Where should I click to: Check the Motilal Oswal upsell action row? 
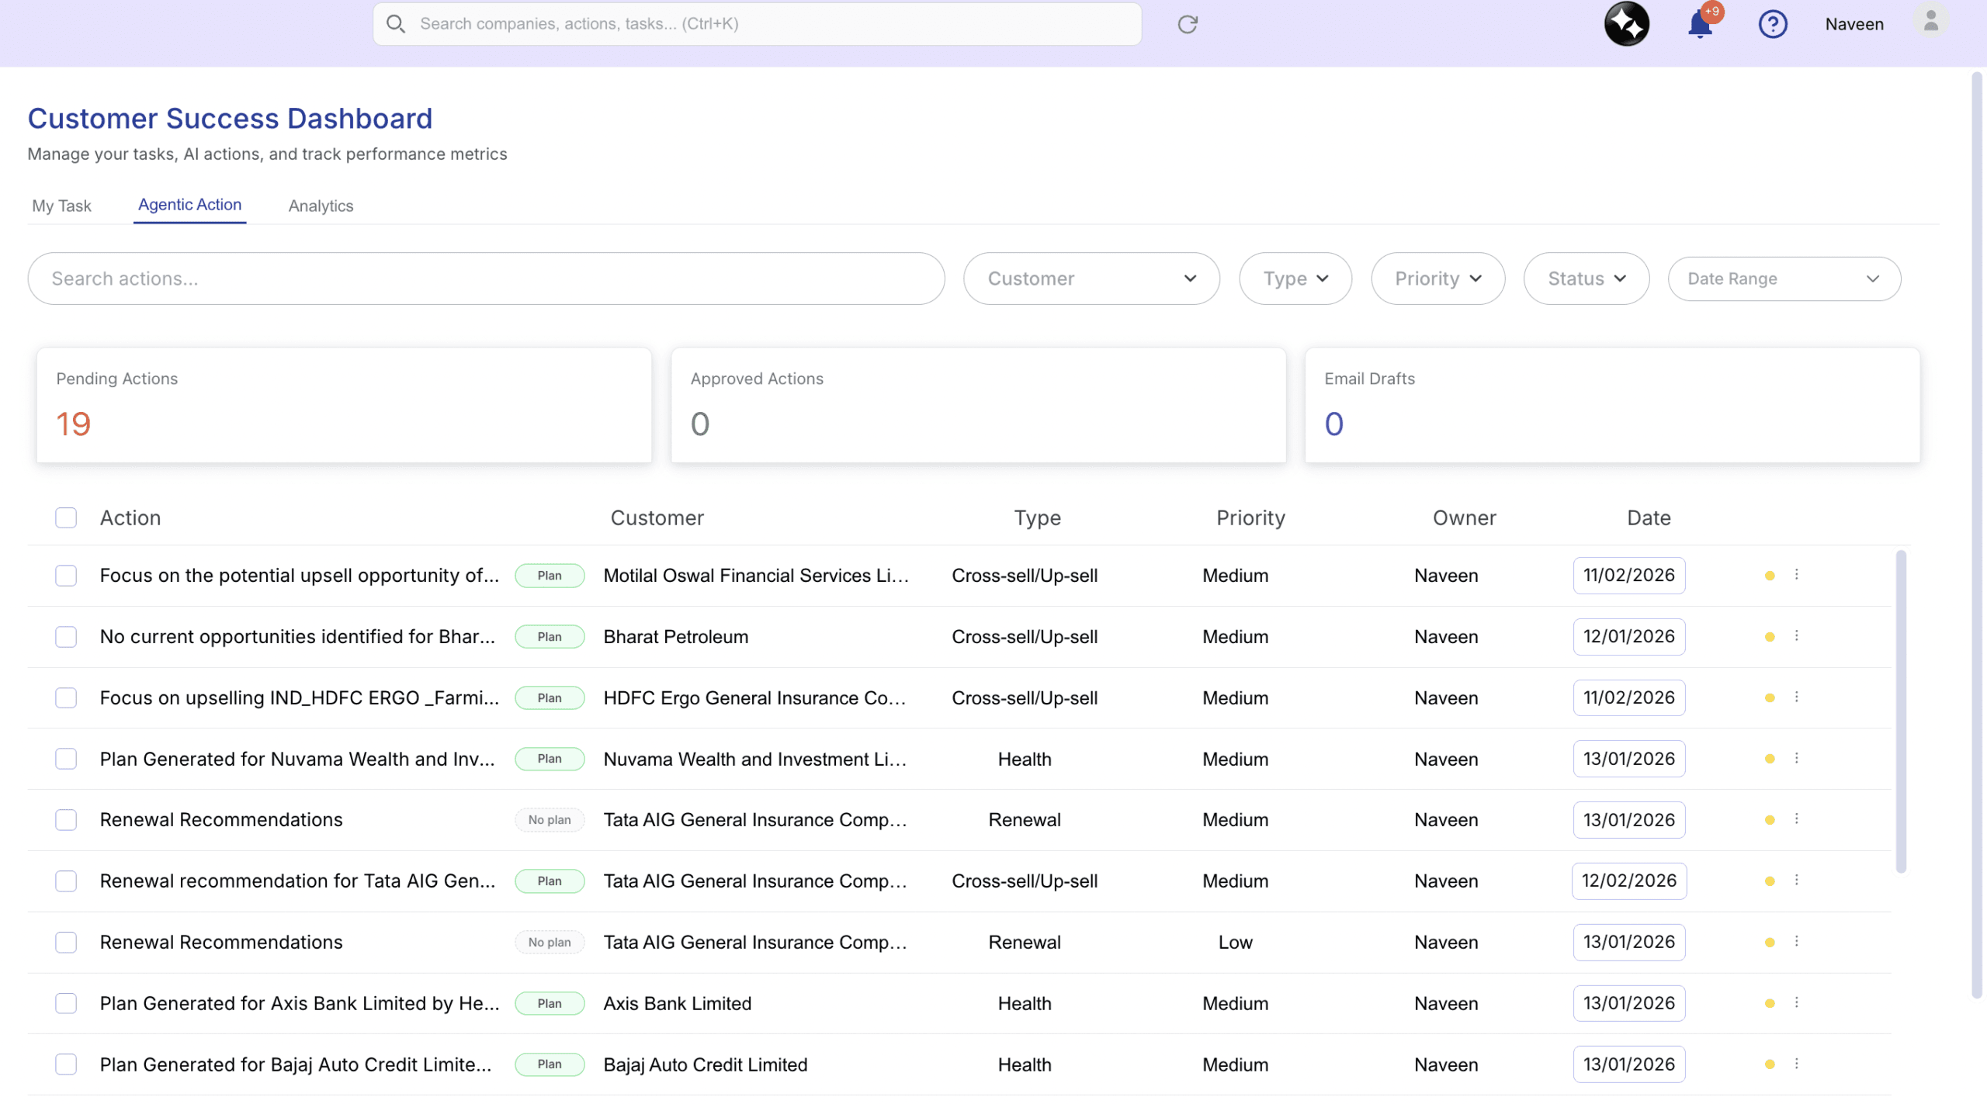coord(66,576)
